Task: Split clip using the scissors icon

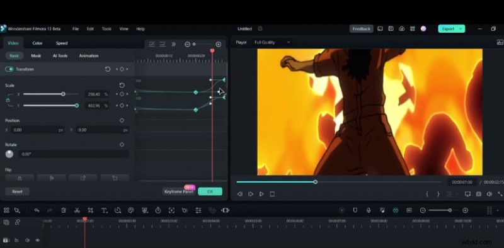Action: pyautogui.click(x=77, y=210)
